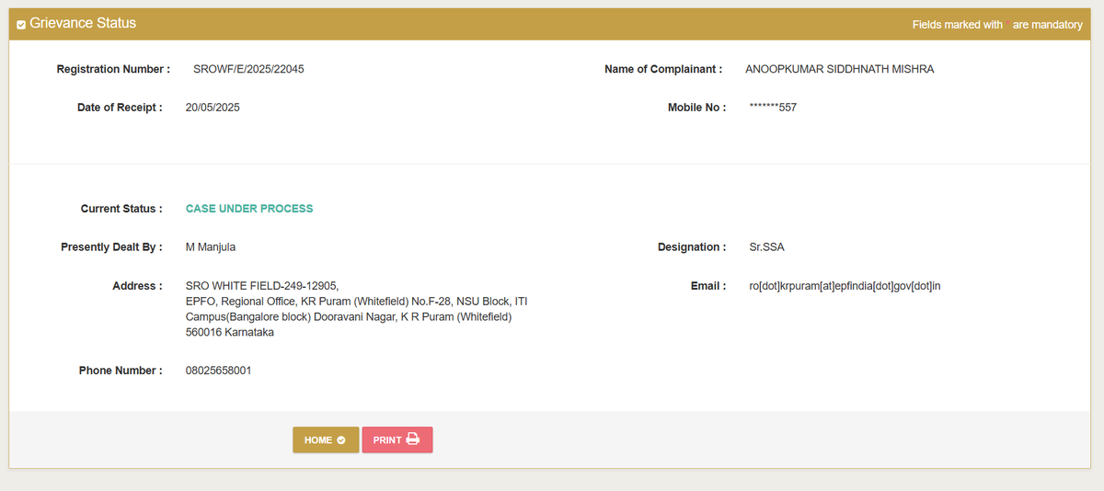Viewport: 1104px width, 491px height.
Task: Click the Mobile No label
Action: click(x=697, y=108)
